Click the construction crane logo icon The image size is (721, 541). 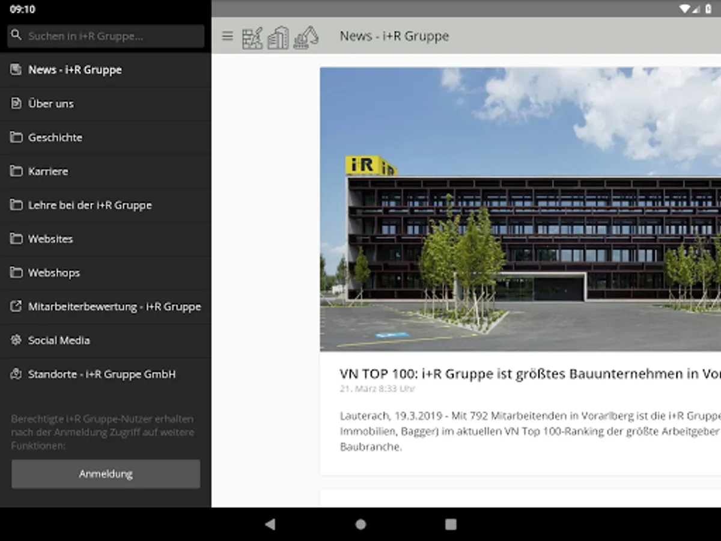[252, 37]
